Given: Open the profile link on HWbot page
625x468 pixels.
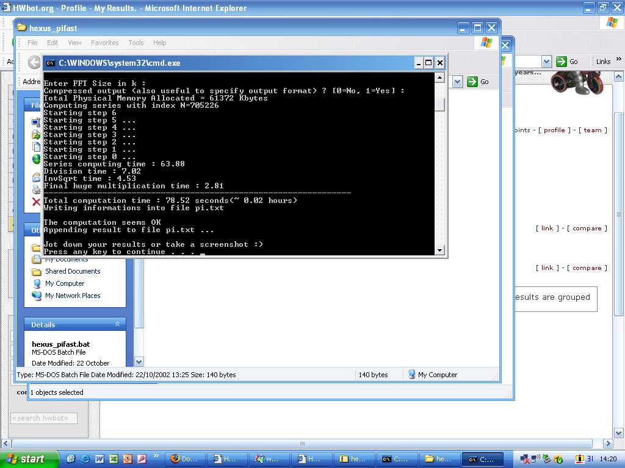Looking at the screenshot, I should tap(554, 130).
